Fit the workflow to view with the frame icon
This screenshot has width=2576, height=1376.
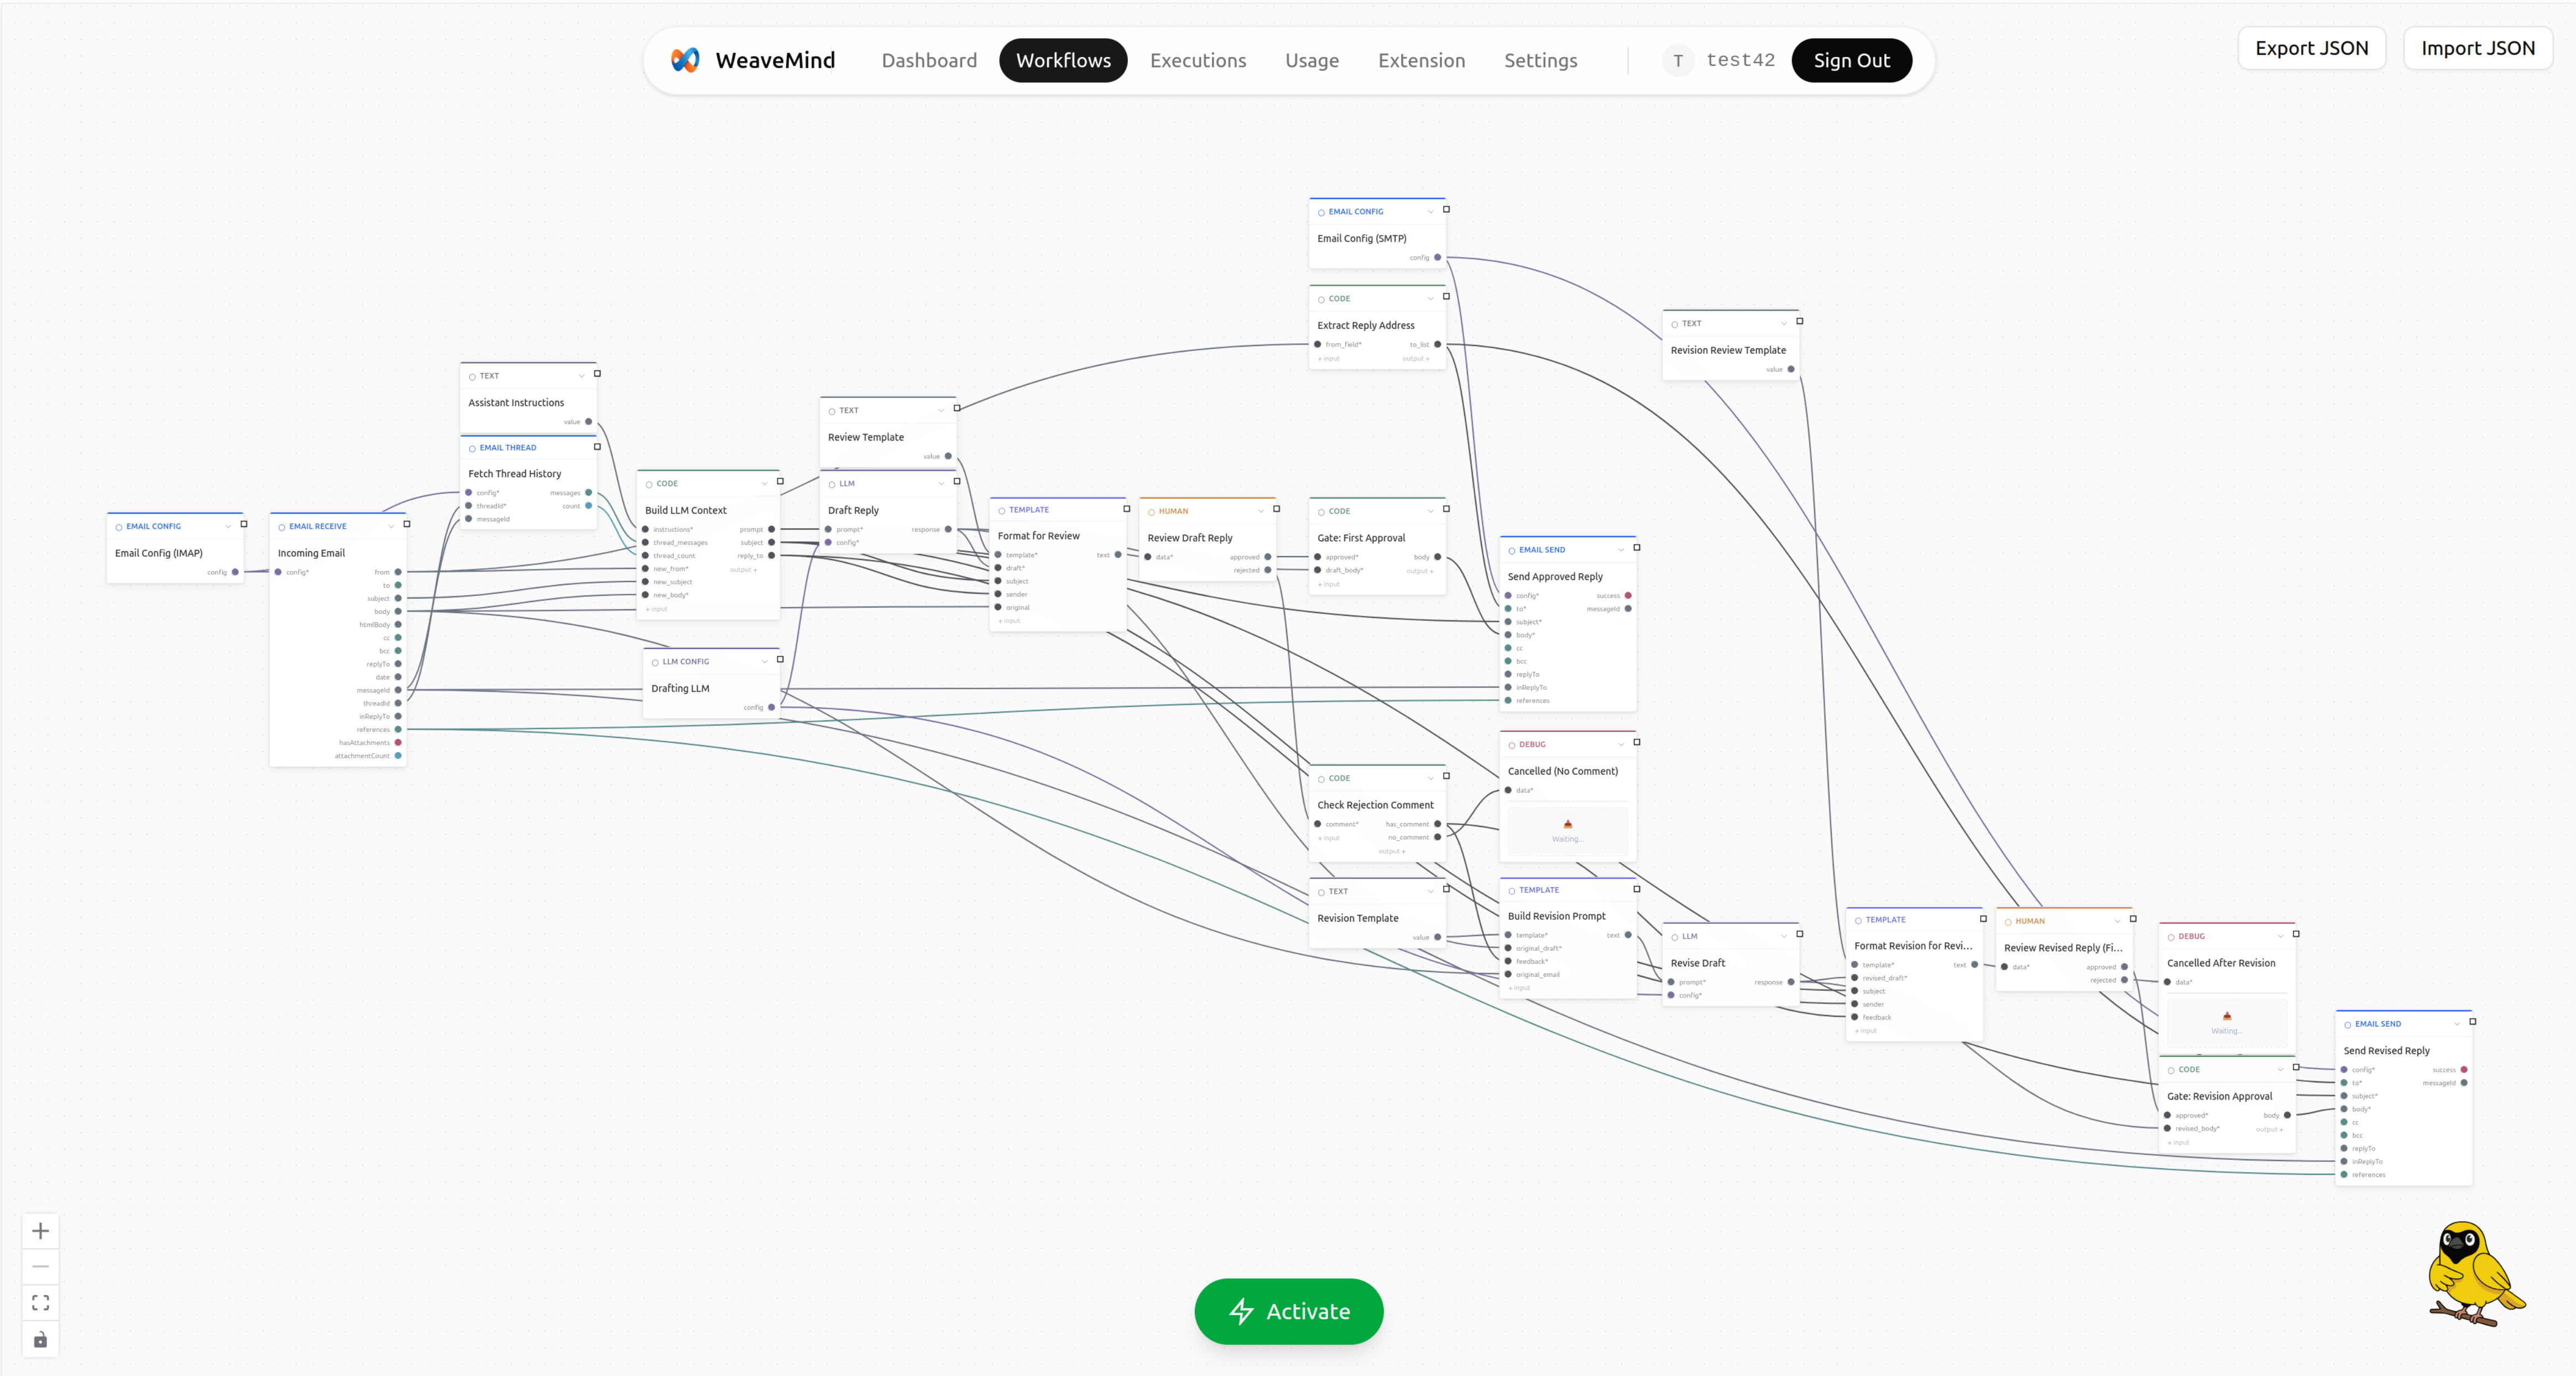point(40,1302)
